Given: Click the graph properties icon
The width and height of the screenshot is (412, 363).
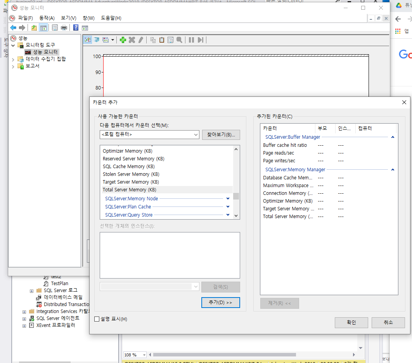Looking at the screenshot, I should point(171,40).
